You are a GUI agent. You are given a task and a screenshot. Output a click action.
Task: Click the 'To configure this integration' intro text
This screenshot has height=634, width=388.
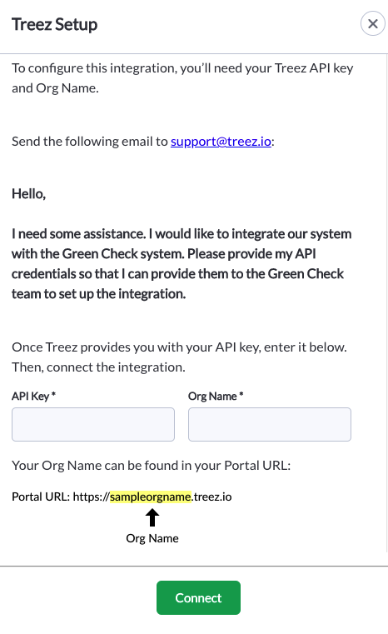click(182, 77)
